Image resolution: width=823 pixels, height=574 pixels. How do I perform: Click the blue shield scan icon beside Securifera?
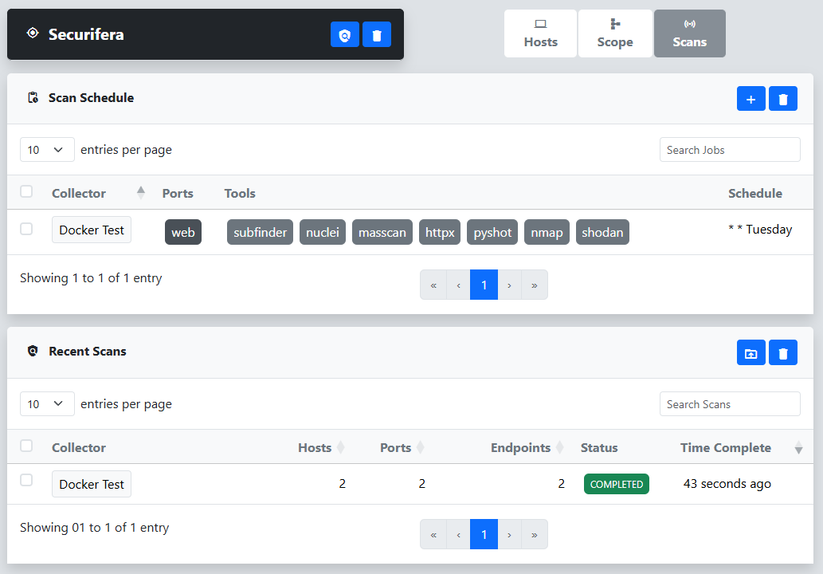[344, 35]
